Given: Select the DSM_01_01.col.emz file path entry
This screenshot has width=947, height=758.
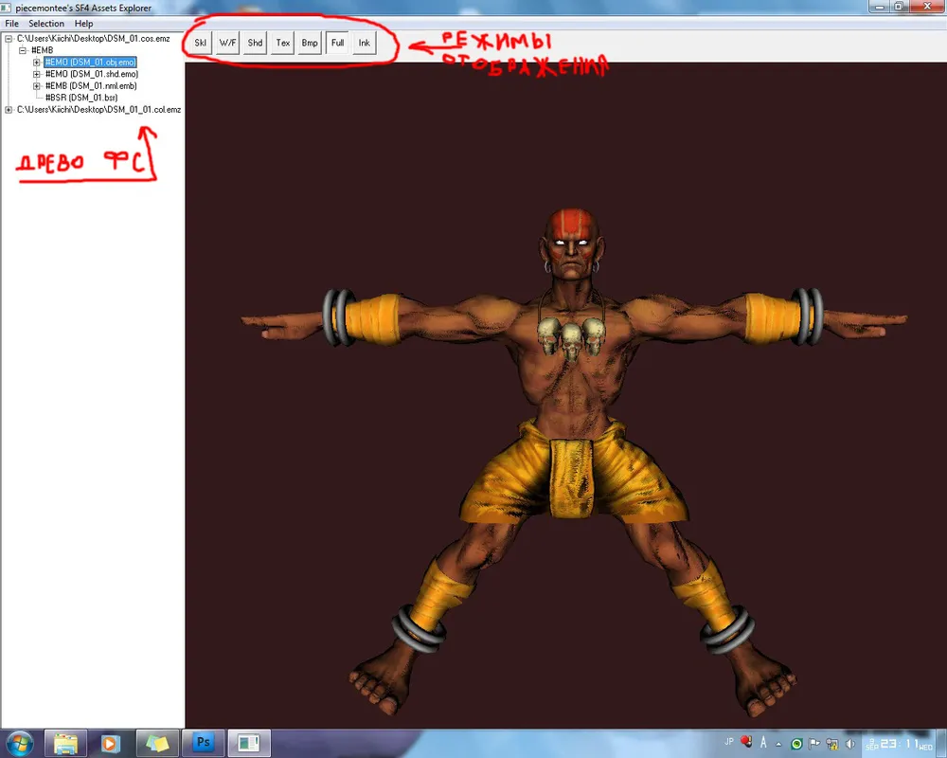Looking at the screenshot, I should tap(99, 109).
